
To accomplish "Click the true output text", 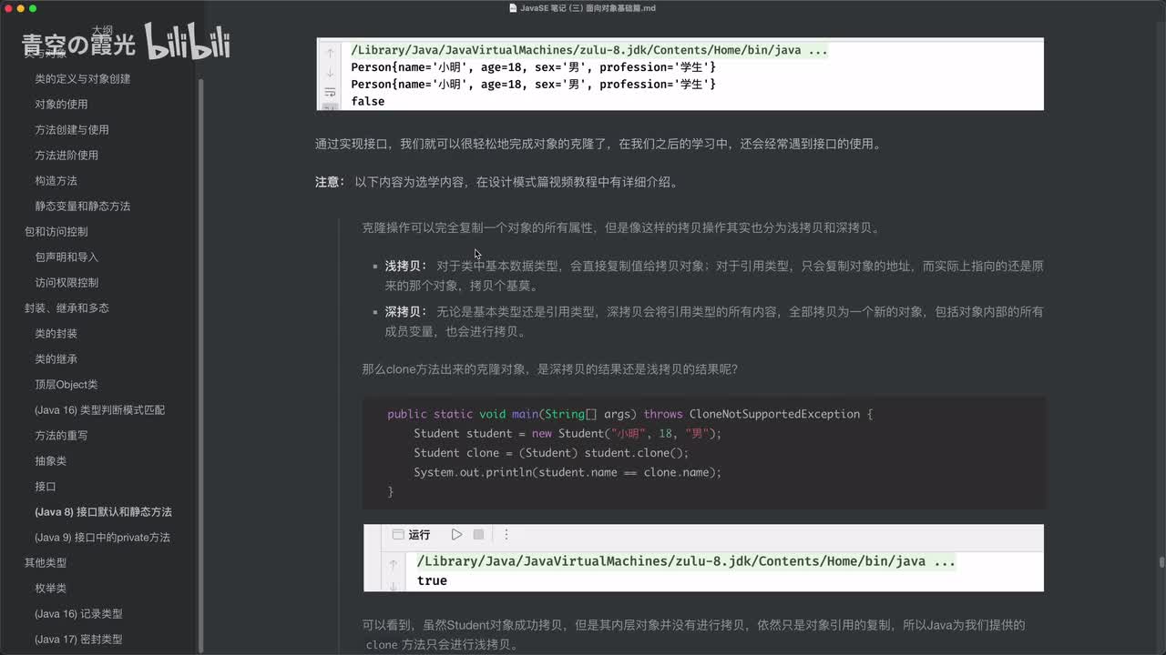I will coord(432,580).
